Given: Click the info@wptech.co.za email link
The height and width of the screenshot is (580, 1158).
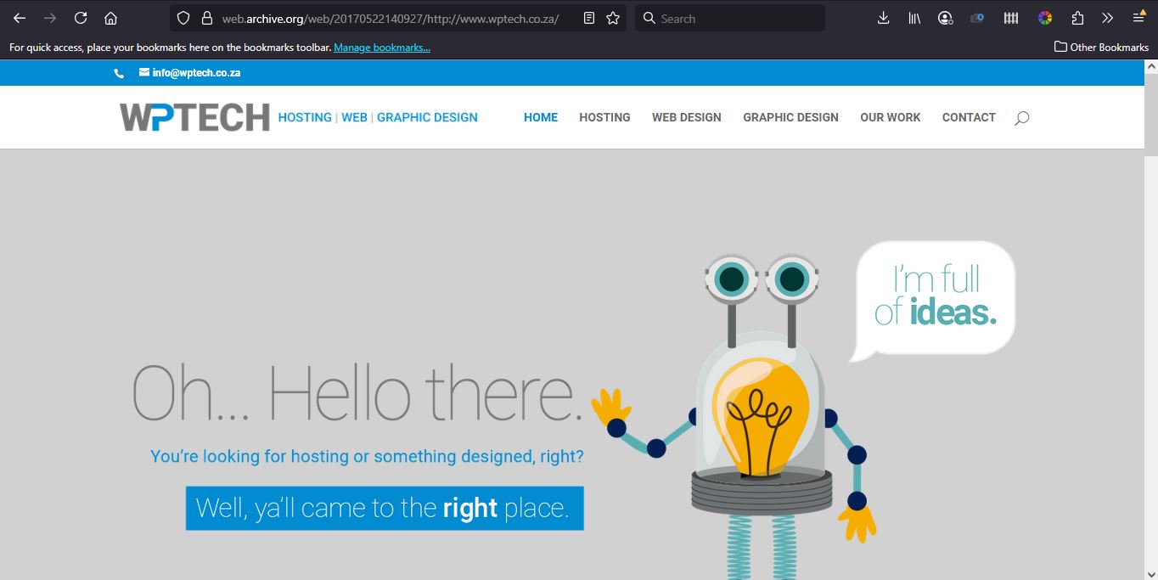Looking at the screenshot, I should pos(196,73).
